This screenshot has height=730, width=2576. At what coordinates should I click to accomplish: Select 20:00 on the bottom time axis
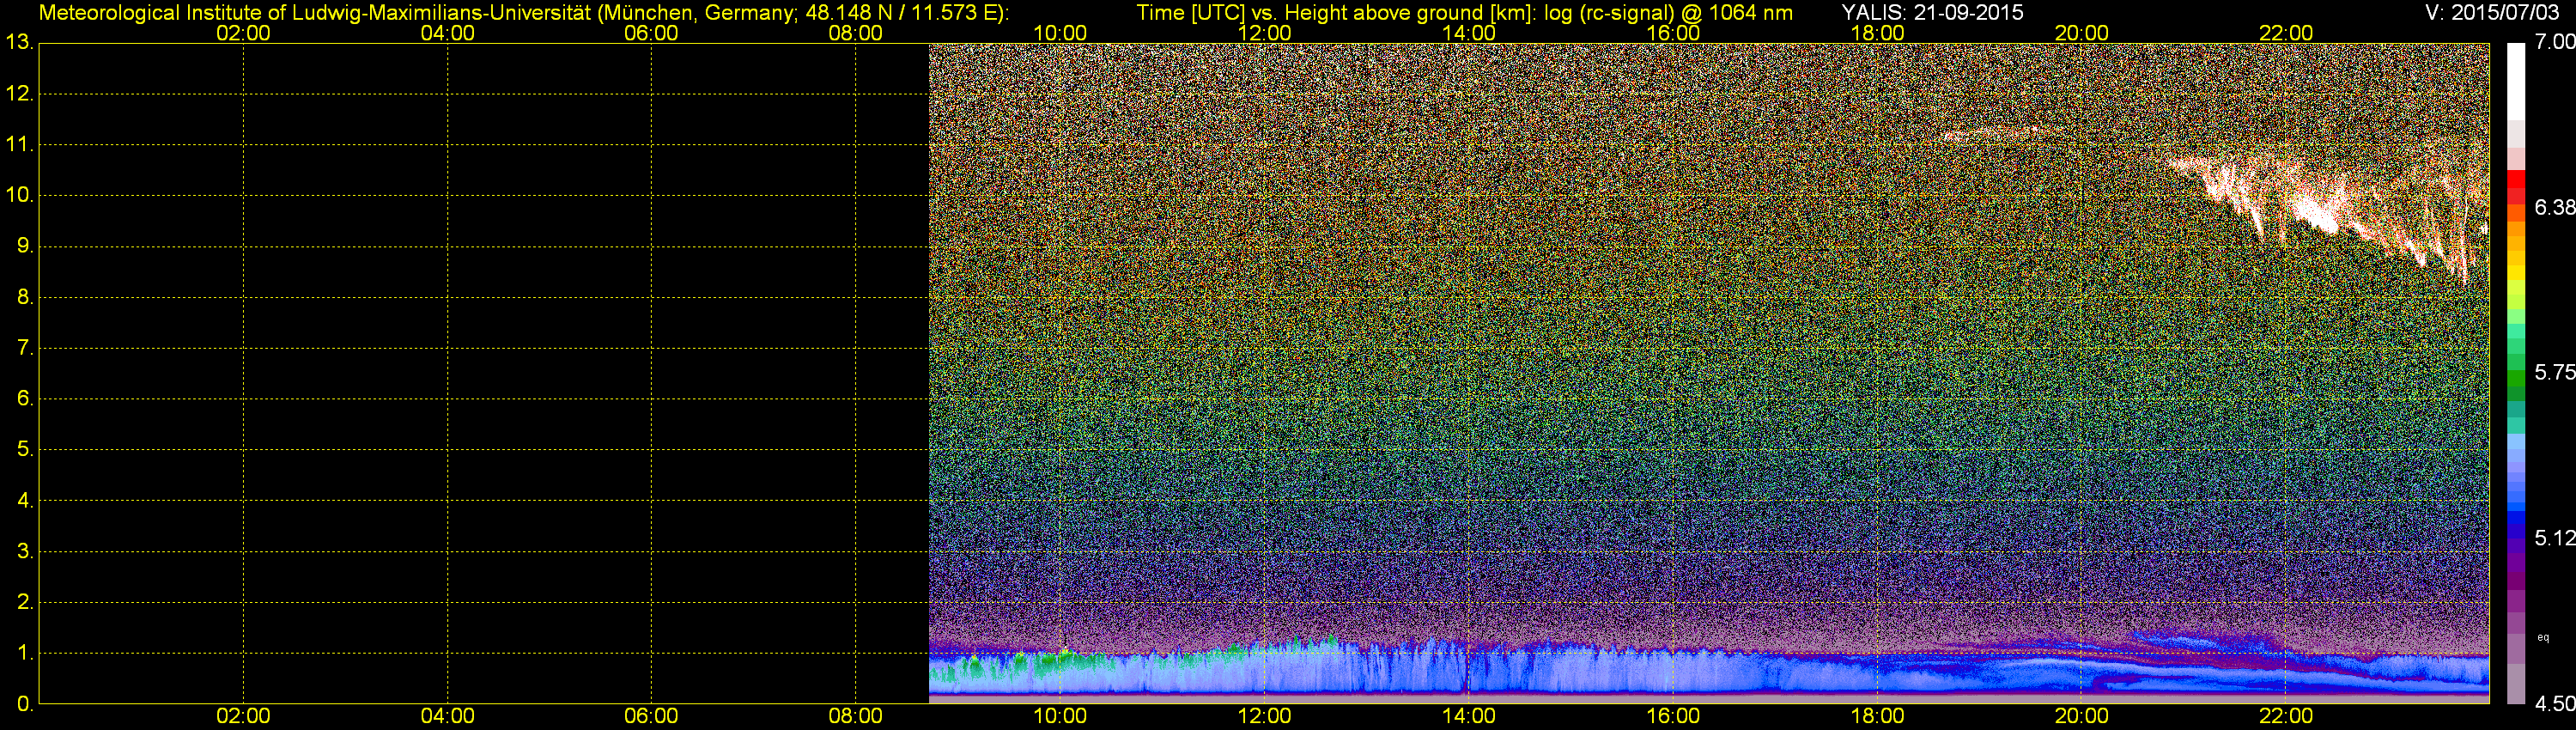tap(2081, 716)
